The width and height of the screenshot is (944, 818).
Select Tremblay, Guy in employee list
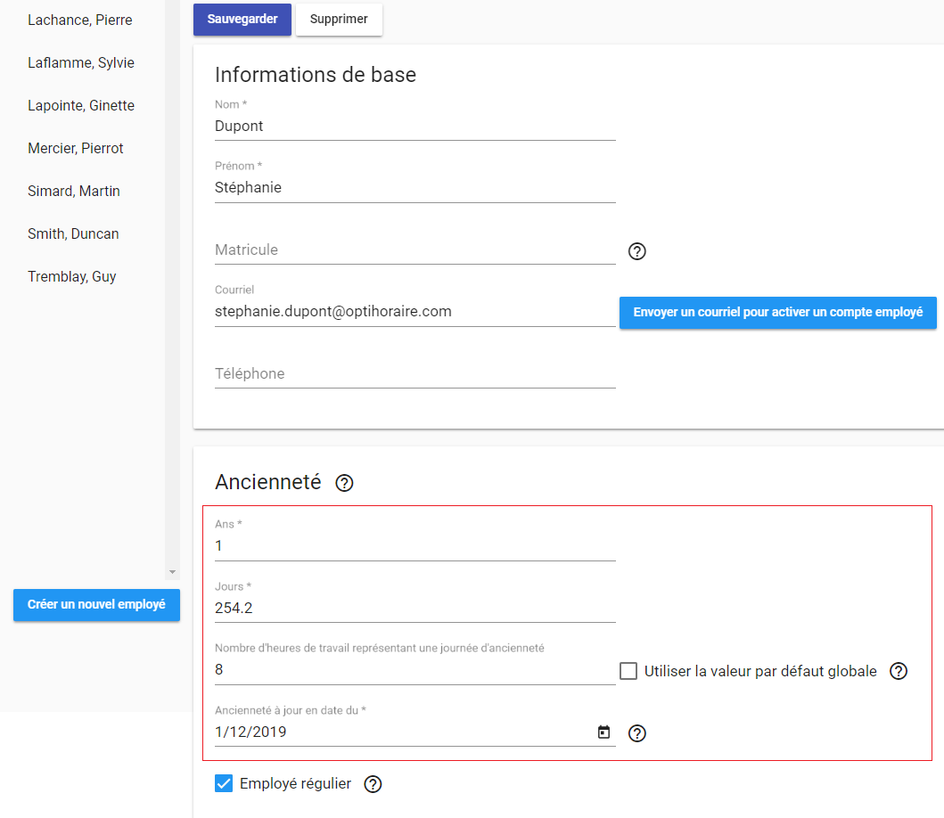71,276
